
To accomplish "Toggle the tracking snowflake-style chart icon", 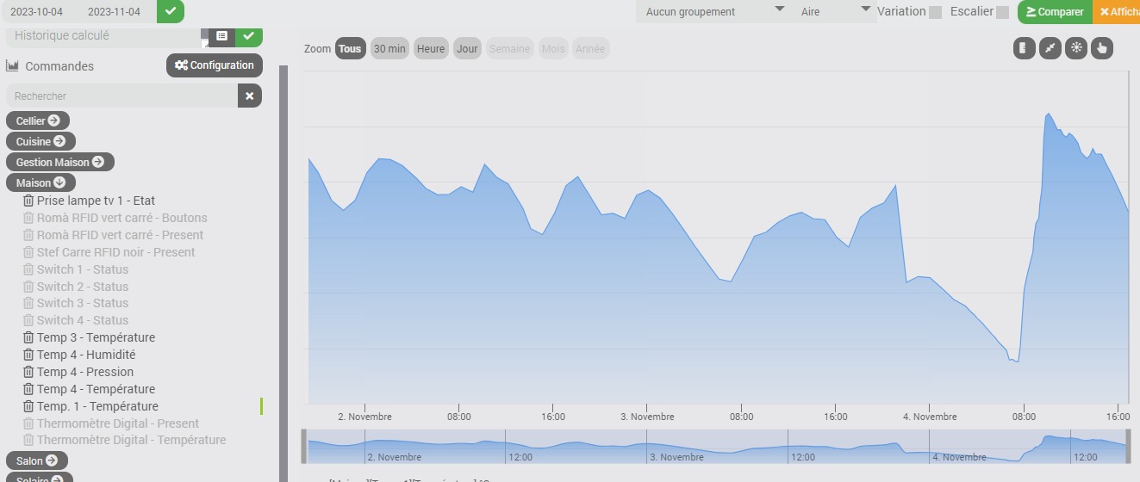I will [x=1075, y=48].
